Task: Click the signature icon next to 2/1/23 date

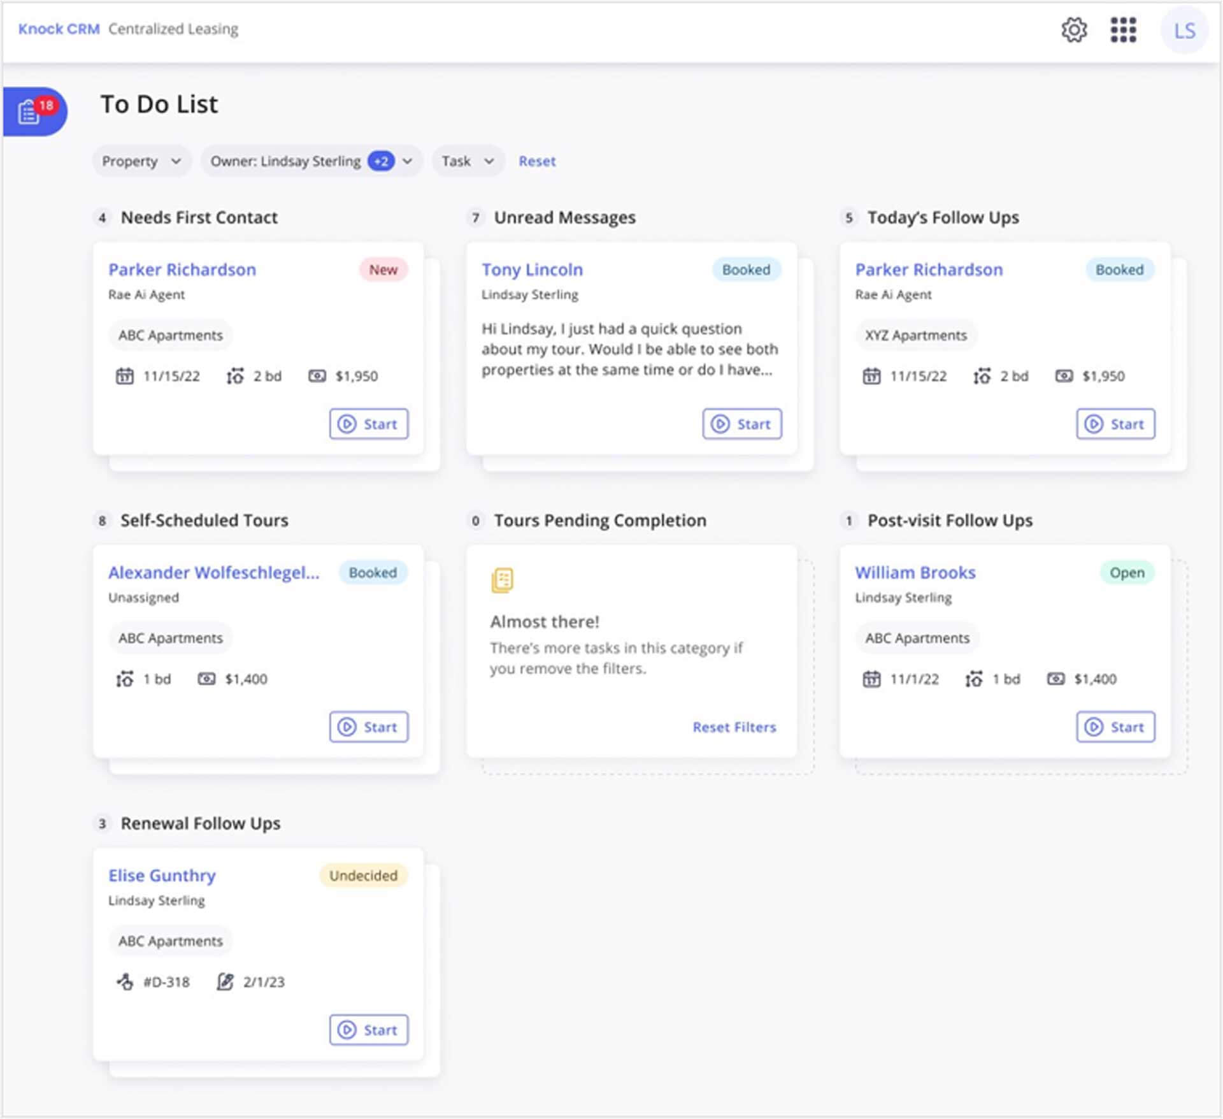Action: pos(224,981)
